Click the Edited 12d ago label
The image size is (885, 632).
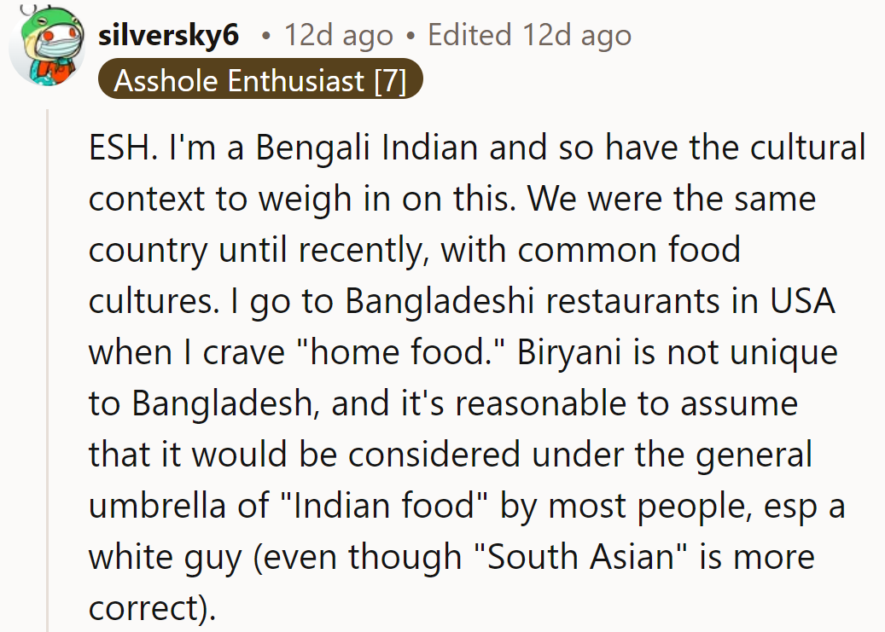tap(530, 35)
